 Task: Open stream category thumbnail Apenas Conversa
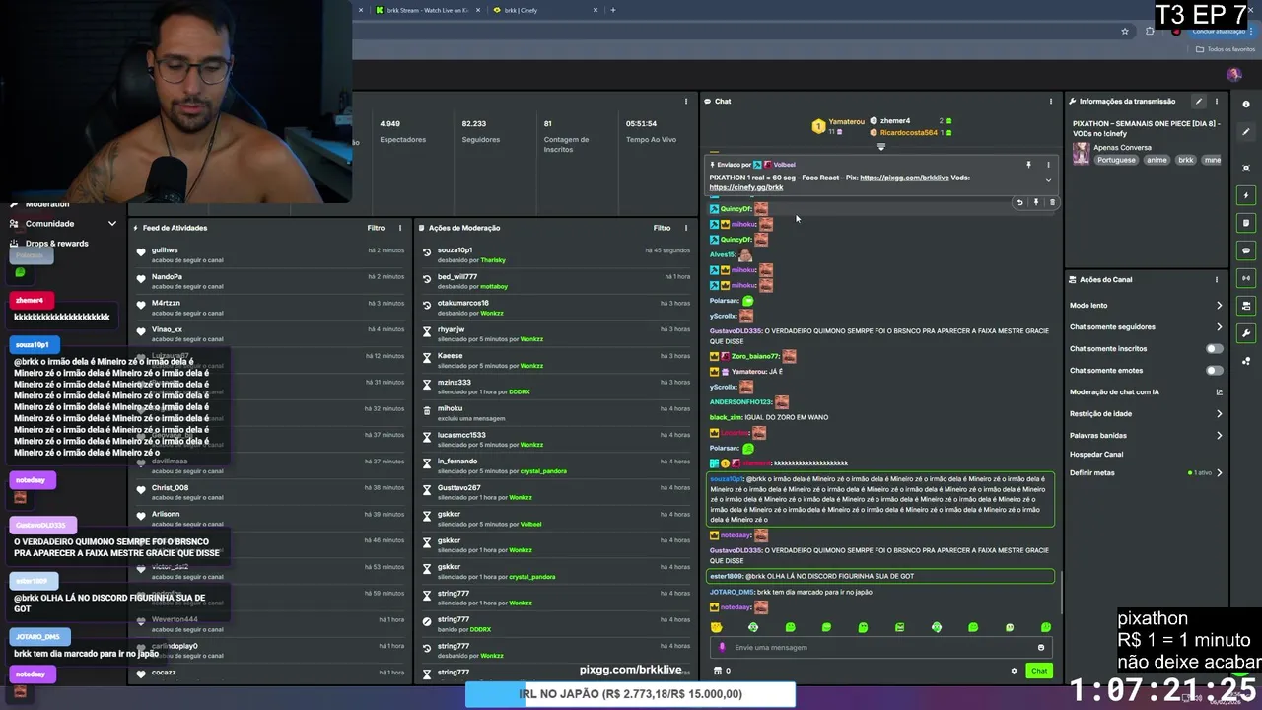[x=1082, y=153]
